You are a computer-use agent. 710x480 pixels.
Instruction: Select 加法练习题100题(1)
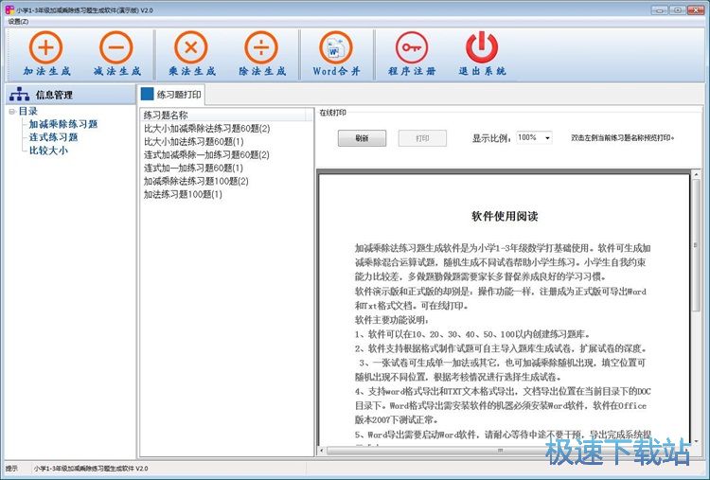tap(183, 194)
